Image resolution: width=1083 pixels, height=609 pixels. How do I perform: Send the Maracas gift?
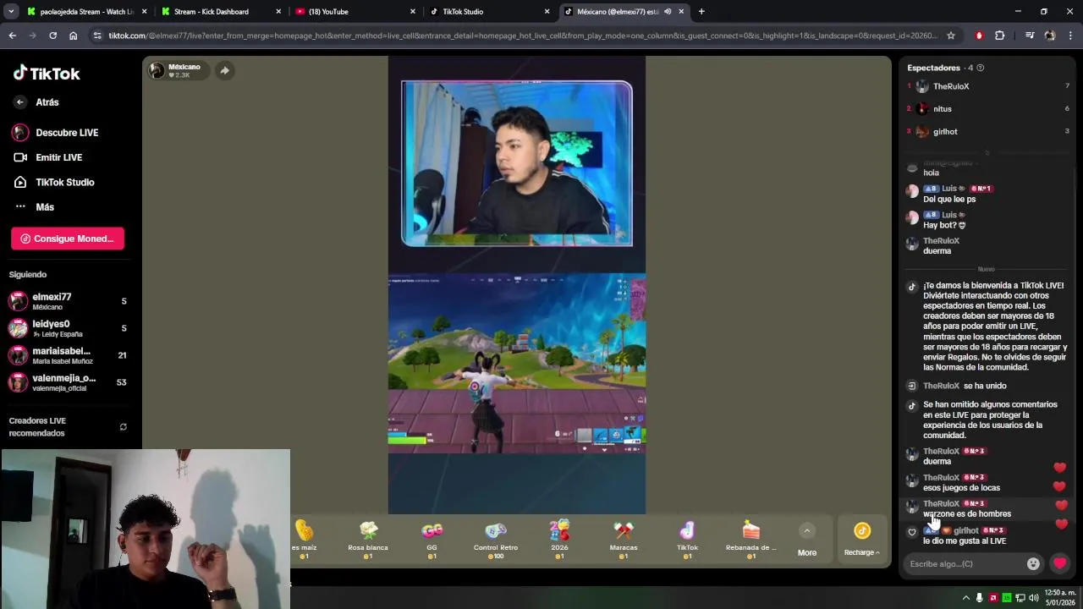pyautogui.click(x=624, y=540)
